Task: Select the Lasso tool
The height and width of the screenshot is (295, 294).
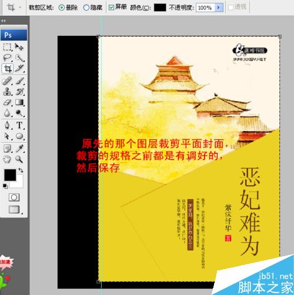Action: [7, 58]
